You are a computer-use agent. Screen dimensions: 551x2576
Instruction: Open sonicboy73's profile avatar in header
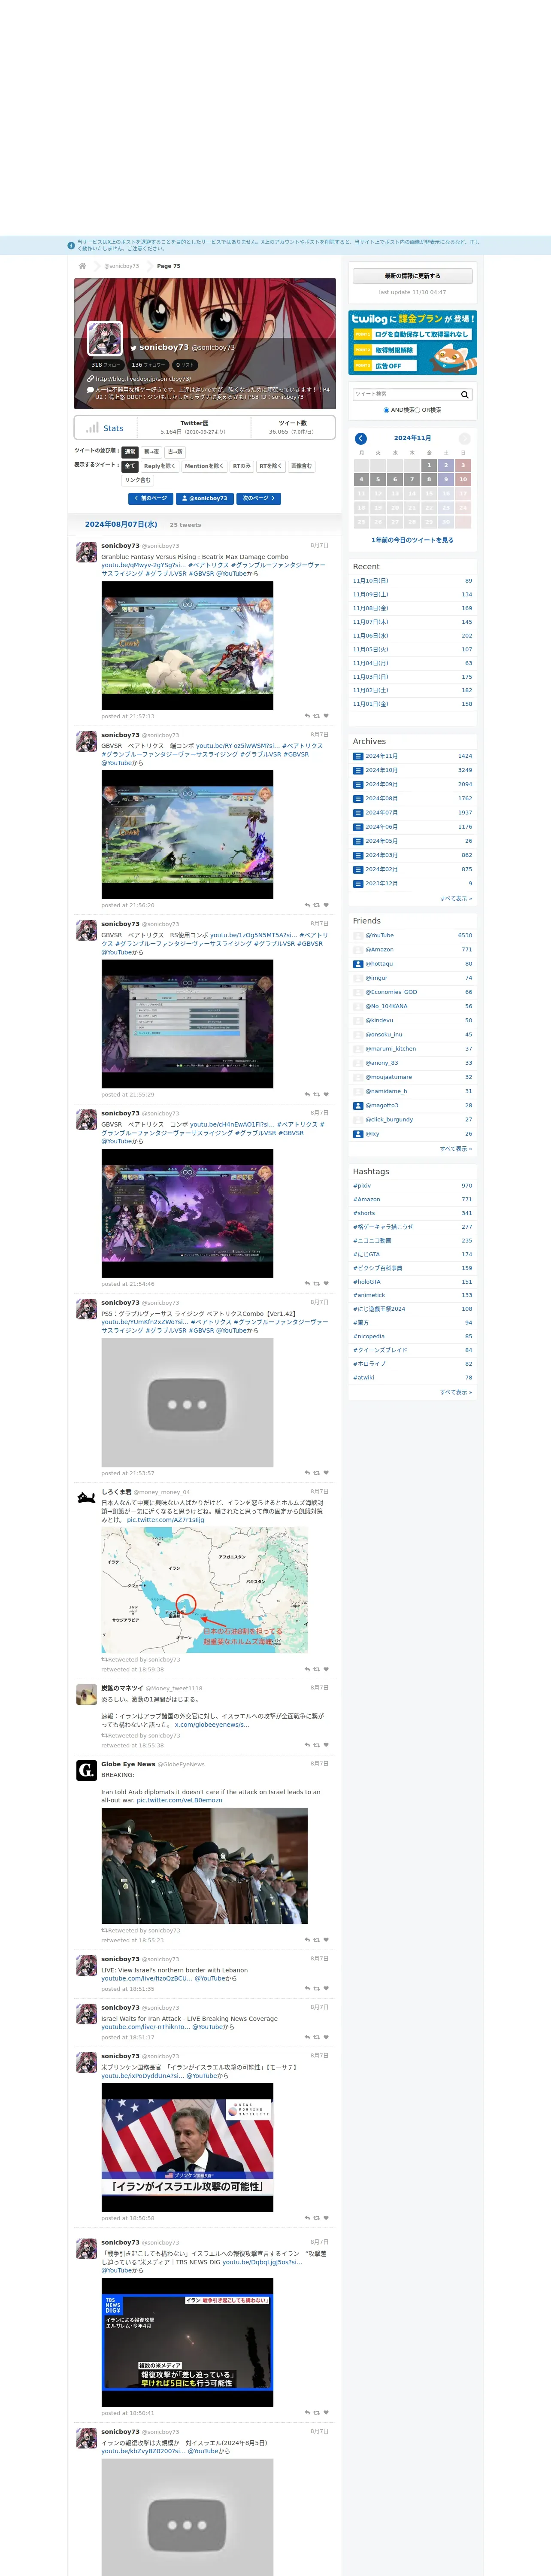tap(105, 338)
